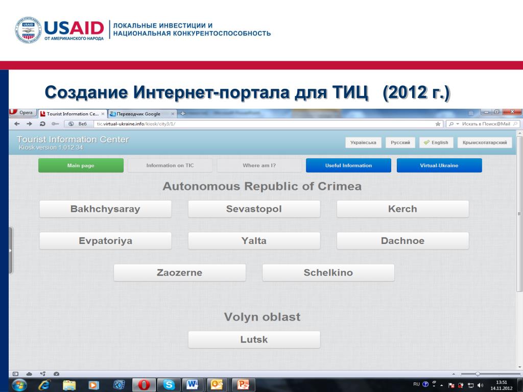The image size is (523, 392).
Task: Switch language to Українська
Action: tap(363, 143)
